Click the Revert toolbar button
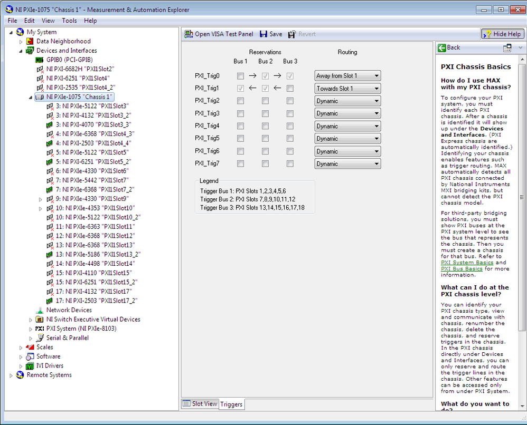 coord(302,34)
